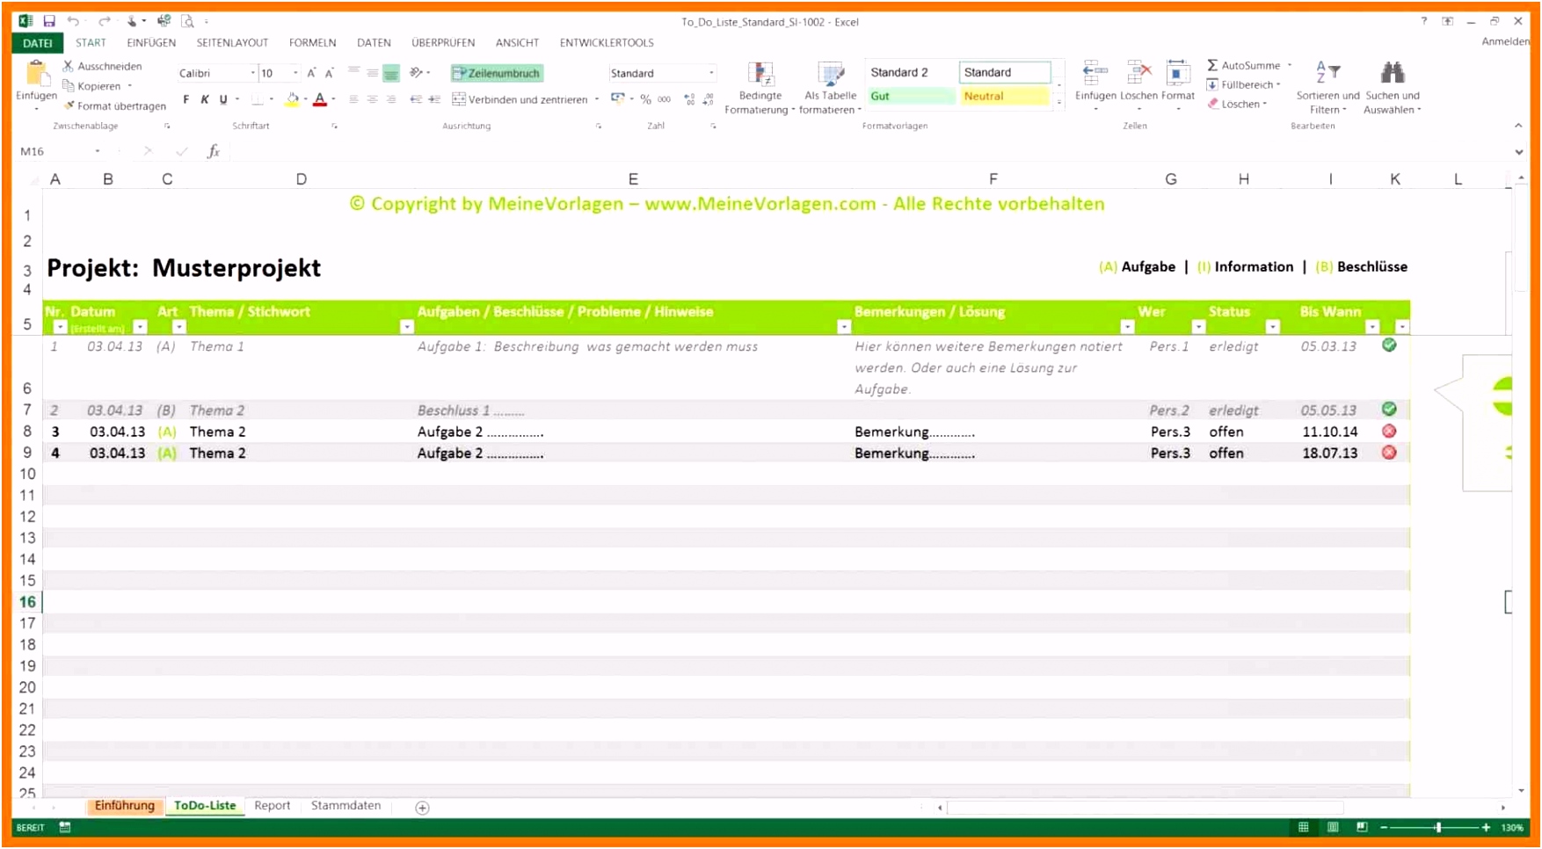Click the Füllbereich button
This screenshot has width=1542, height=849.
(x=1243, y=84)
